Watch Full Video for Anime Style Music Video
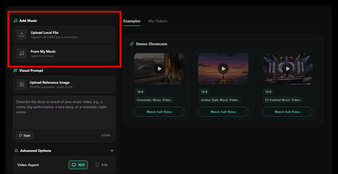The width and height of the screenshot is (338, 174). tap(223, 112)
